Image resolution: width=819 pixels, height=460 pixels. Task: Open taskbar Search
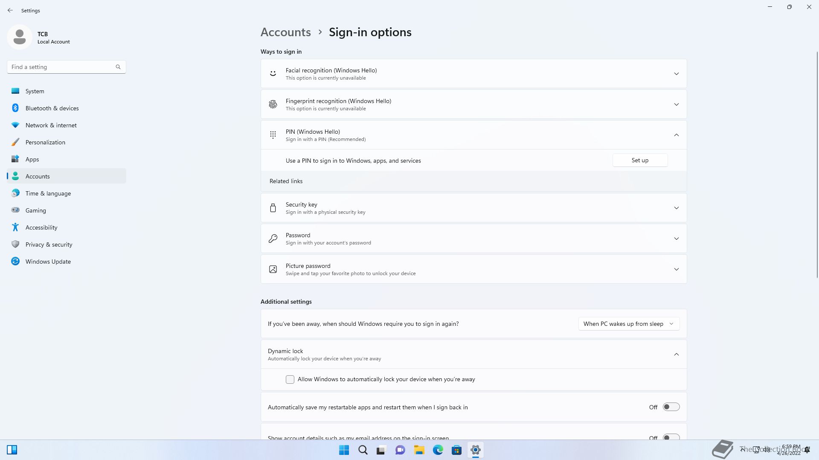tap(363, 450)
